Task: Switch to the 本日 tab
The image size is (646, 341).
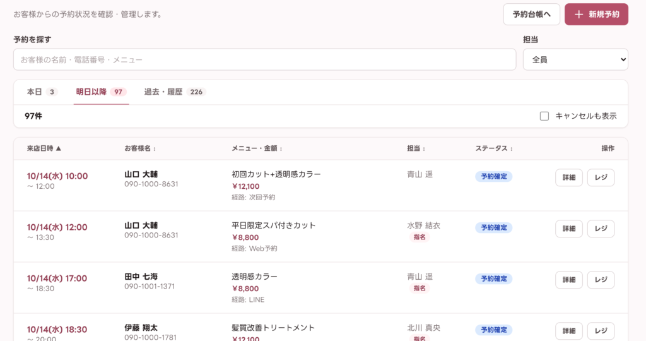Action: coord(42,92)
